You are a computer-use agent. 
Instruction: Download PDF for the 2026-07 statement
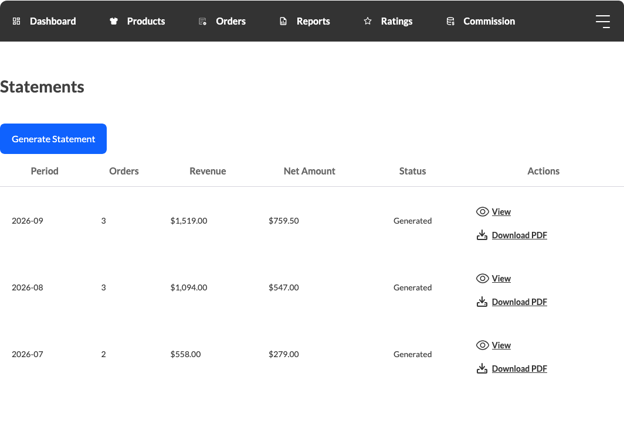point(520,369)
